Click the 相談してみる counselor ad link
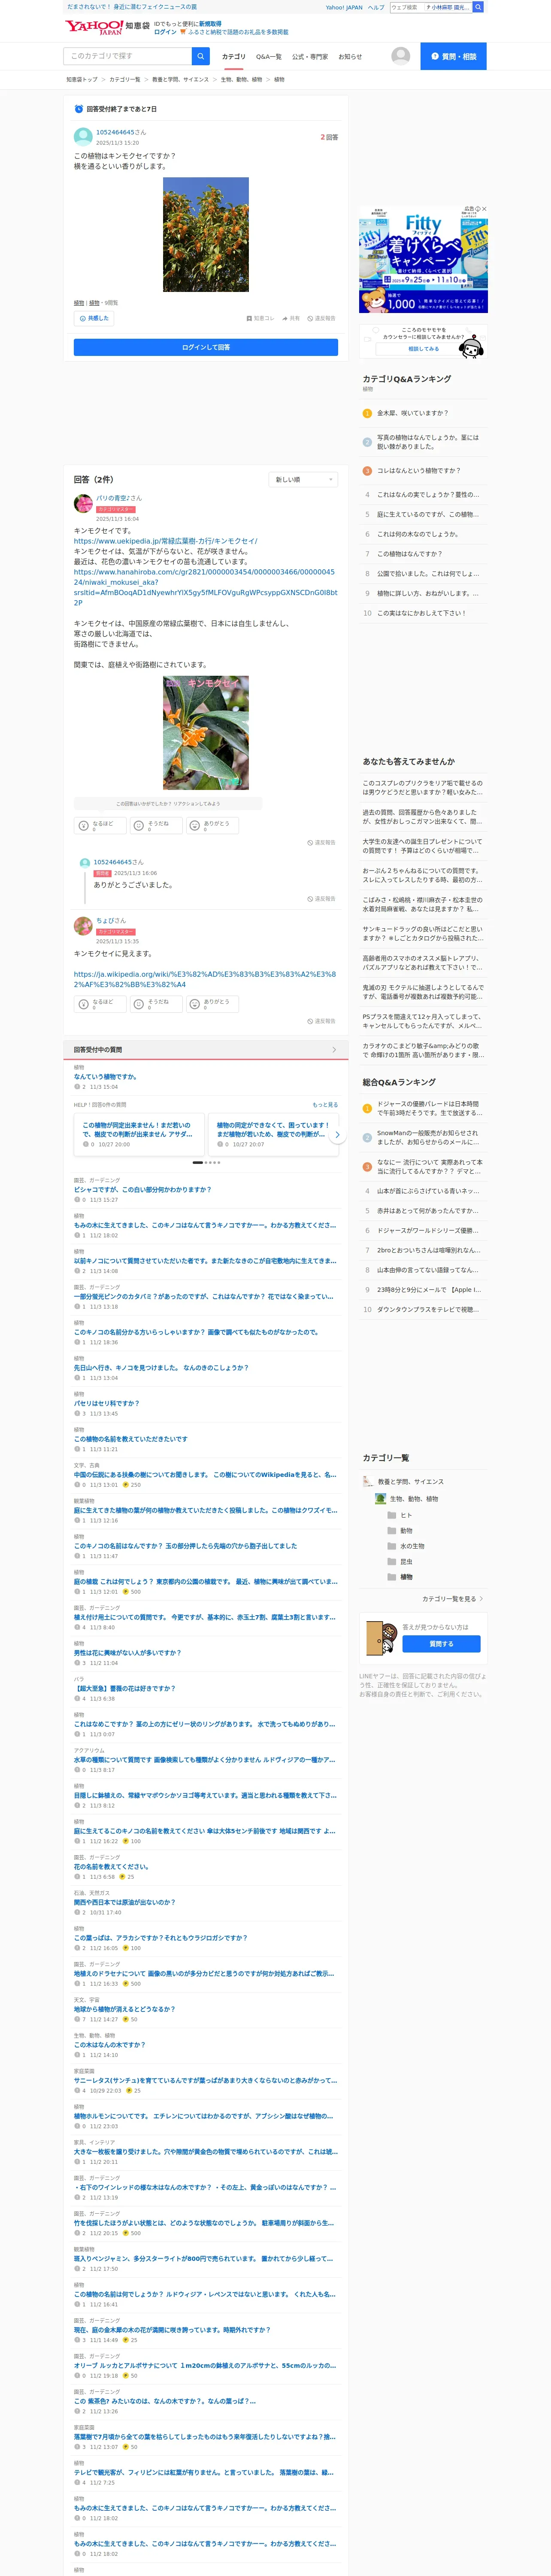The image size is (551, 2576). [x=423, y=349]
